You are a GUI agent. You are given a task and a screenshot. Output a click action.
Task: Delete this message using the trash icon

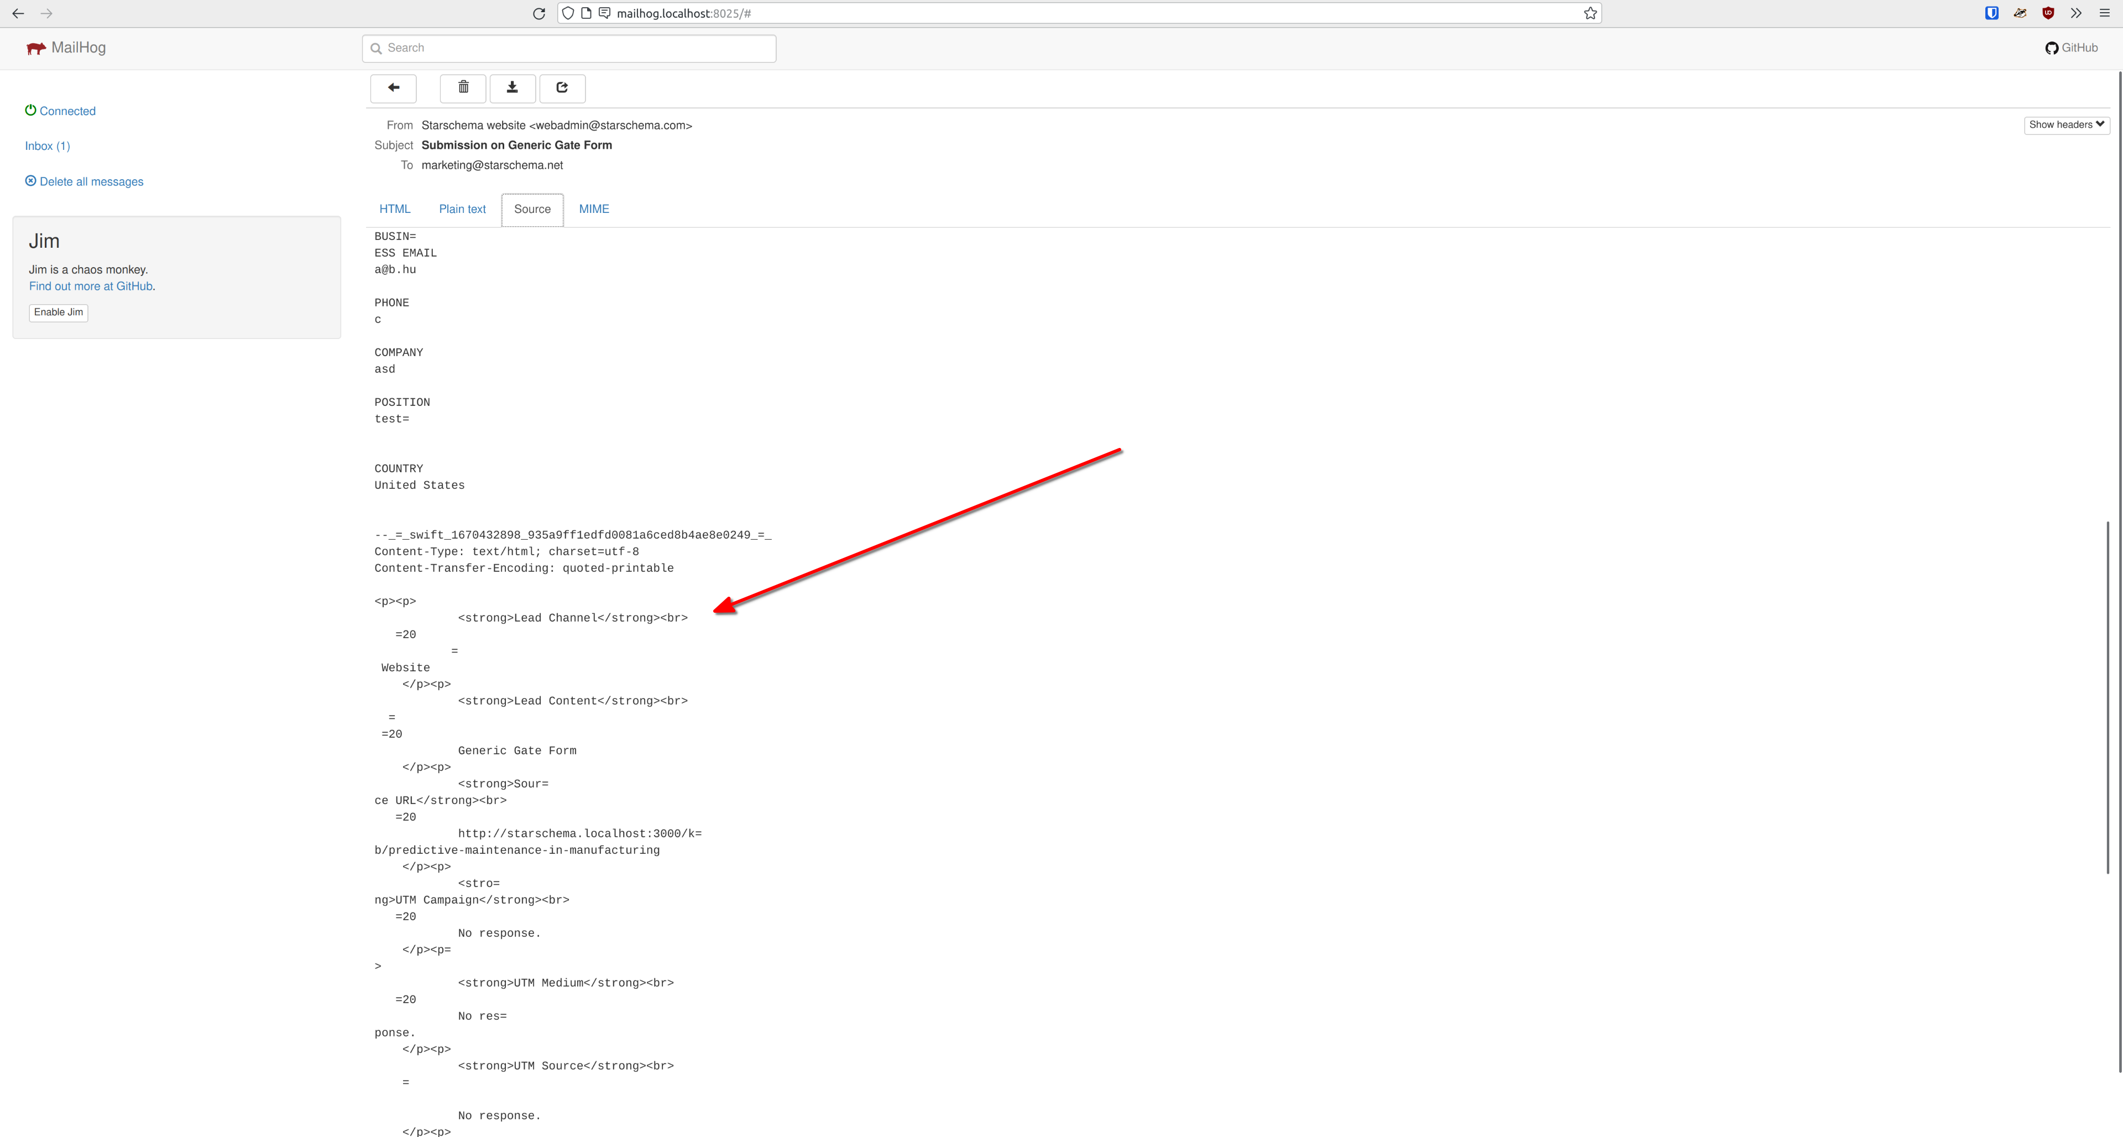[x=462, y=88]
